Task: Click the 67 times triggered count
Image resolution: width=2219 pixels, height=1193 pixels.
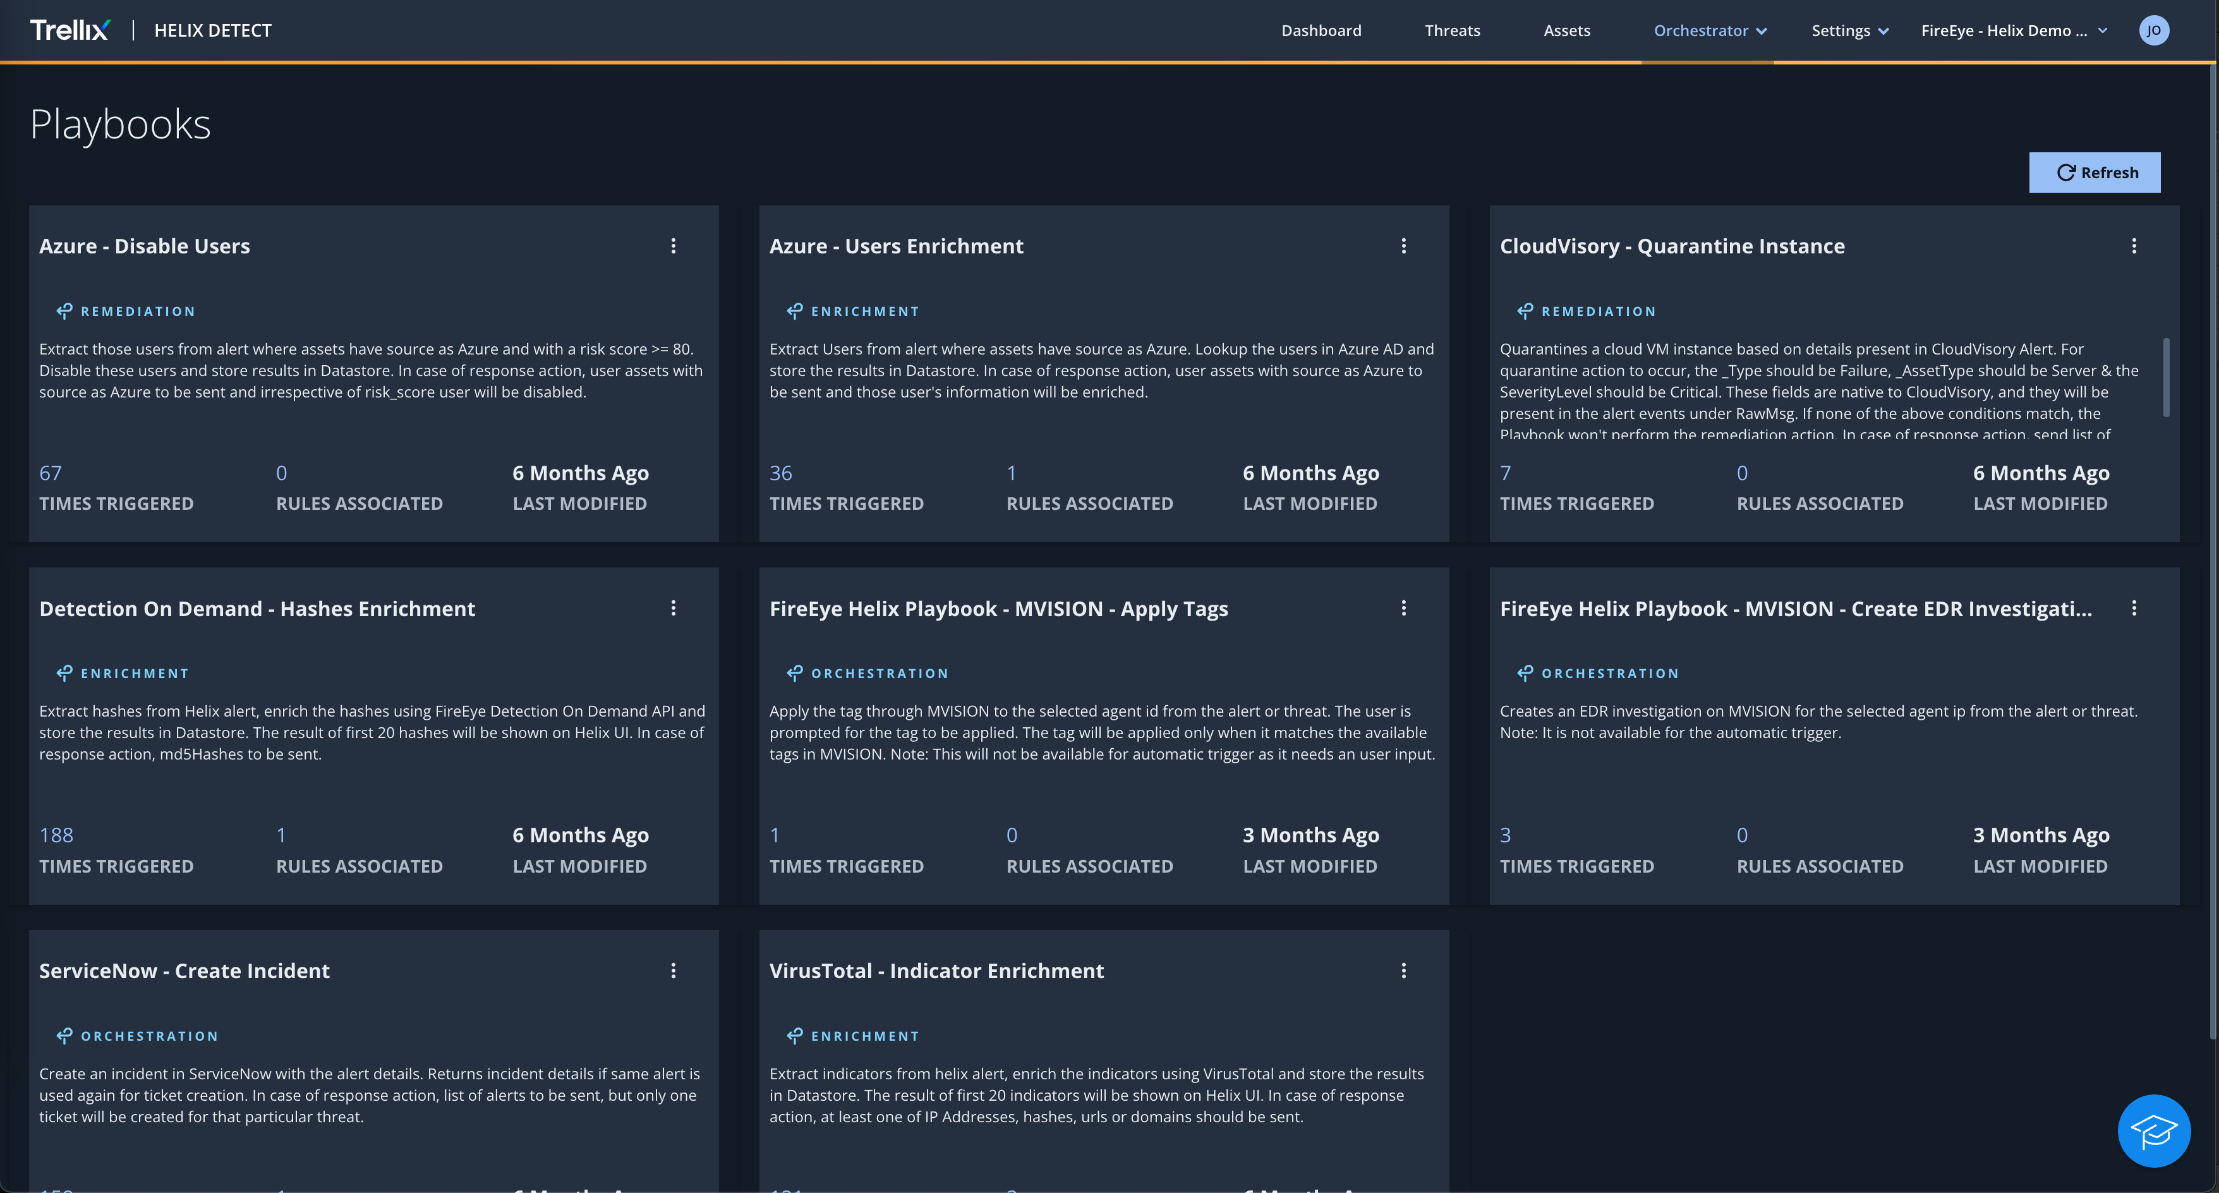Action: 50,473
